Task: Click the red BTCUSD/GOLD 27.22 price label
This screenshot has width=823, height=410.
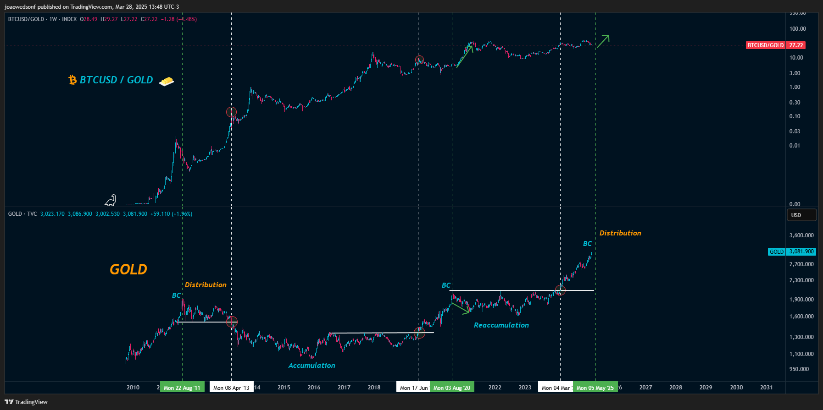Action: click(x=775, y=45)
